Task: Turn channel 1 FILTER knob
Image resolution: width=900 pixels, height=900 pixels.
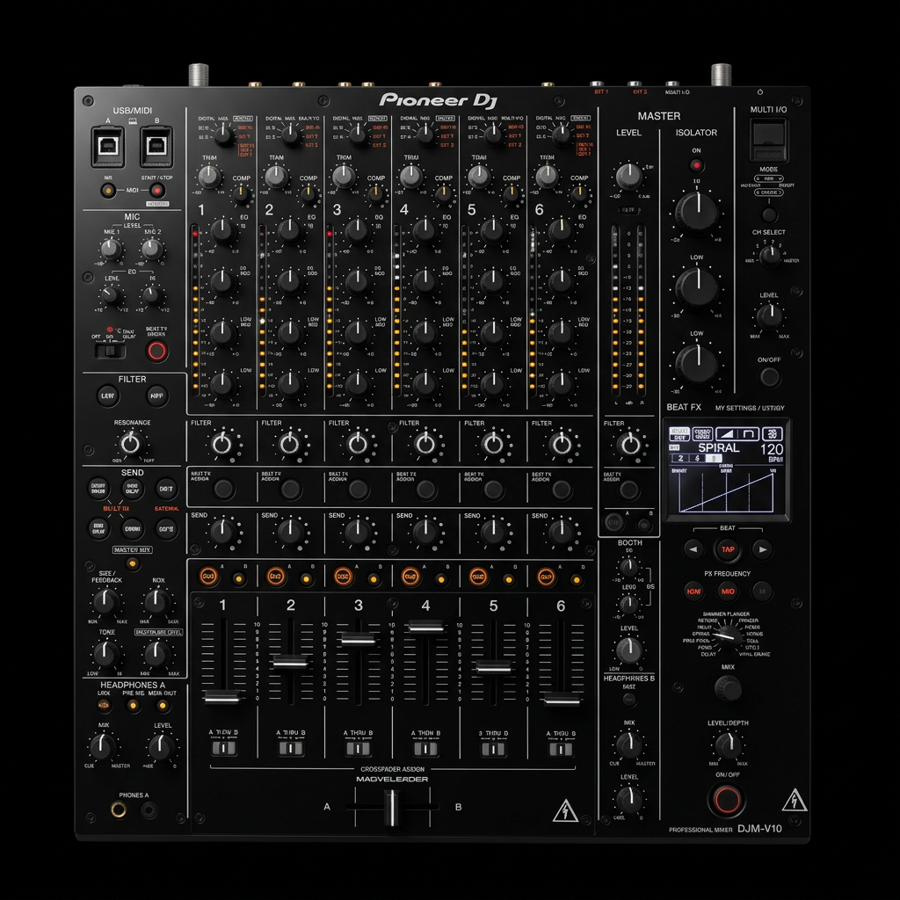Action: (x=221, y=444)
